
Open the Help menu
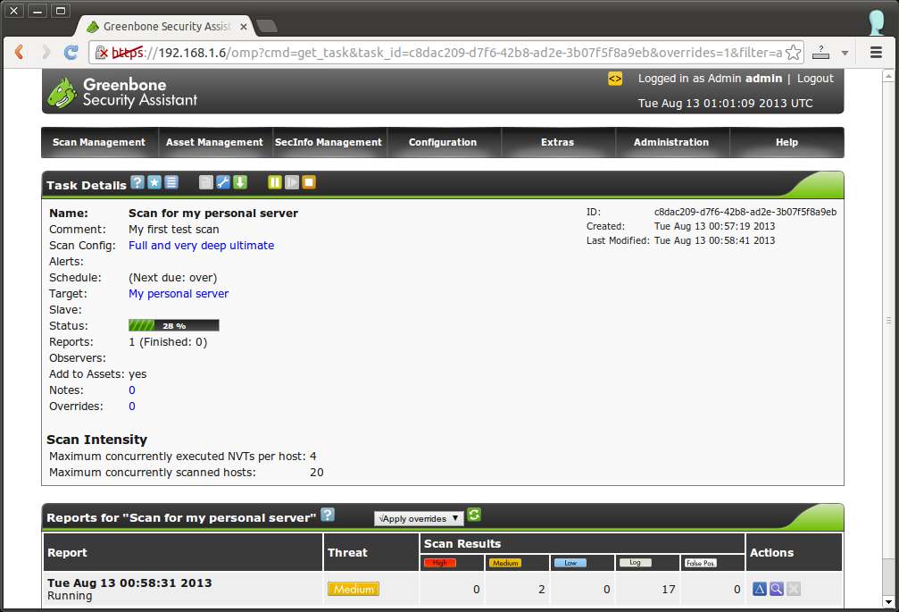coord(787,142)
